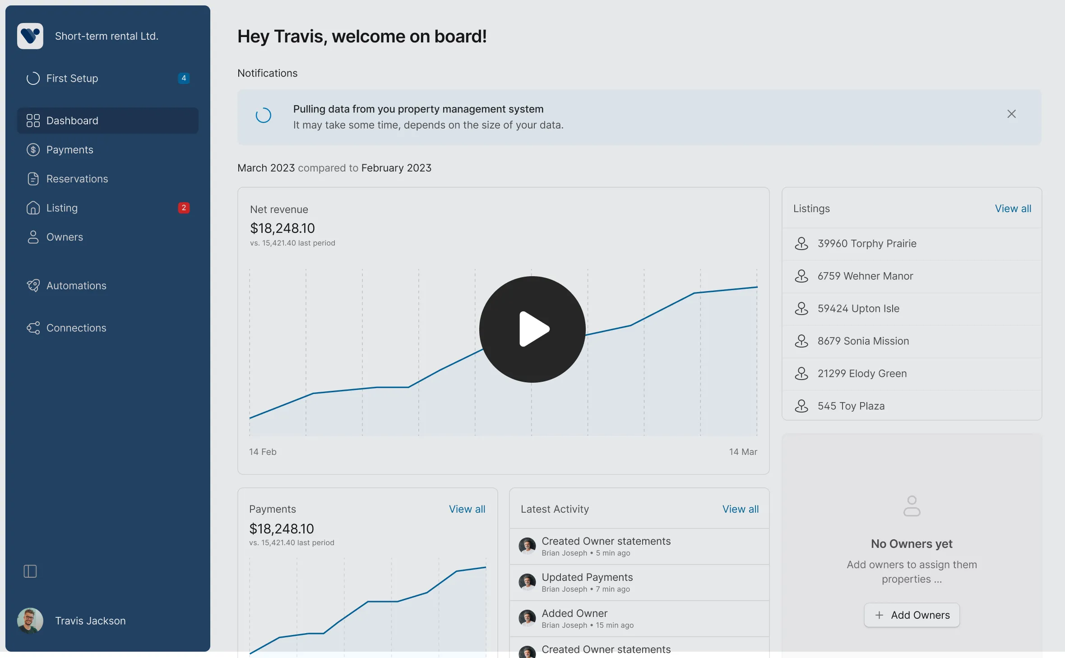
Task: Click the Dashboard grid icon
Action: tap(33, 121)
